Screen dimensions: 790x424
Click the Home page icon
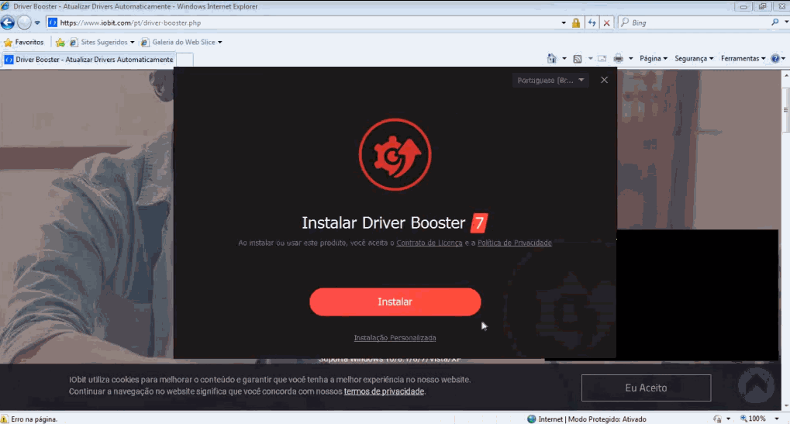(x=552, y=58)
